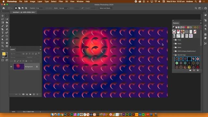The height and width of the screenshot is (117, 208).
Task: Select the Ellipse shape tool
Action: (x=3, y=43)
